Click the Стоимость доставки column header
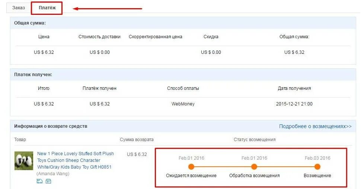The width and height of the screenshot is (361, 189). pos(99,37)
